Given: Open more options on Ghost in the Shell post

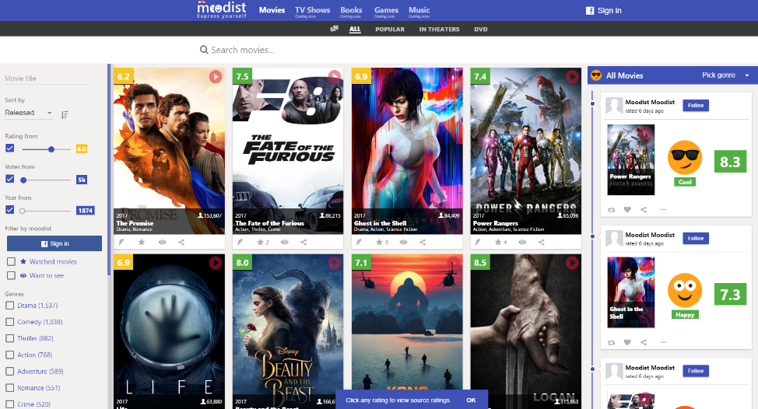Looking at the screenshot, I should pyautogui.click(x=663, y=342).
